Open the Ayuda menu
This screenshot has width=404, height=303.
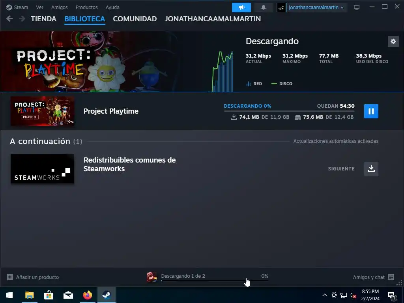pyautogui.click(x=112, y=7)
